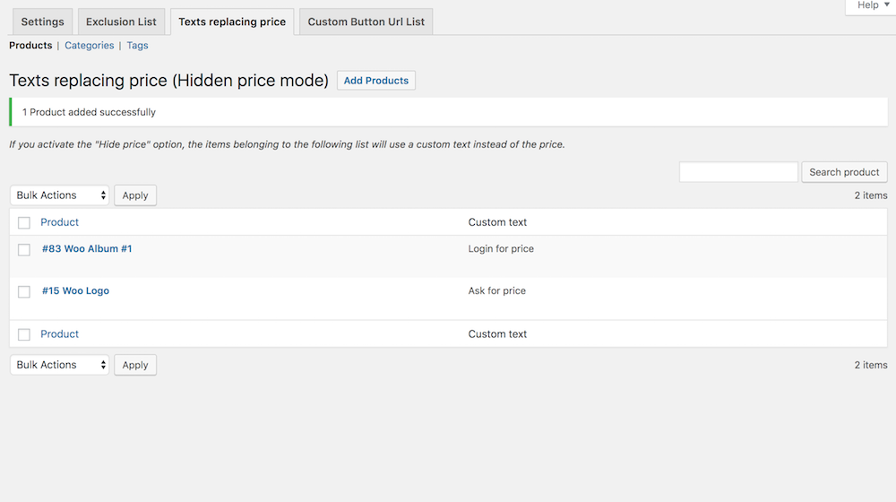Open the Custom Button Url List tab
Viewport: 896px width, 502px height.
[x=366, y=22]
